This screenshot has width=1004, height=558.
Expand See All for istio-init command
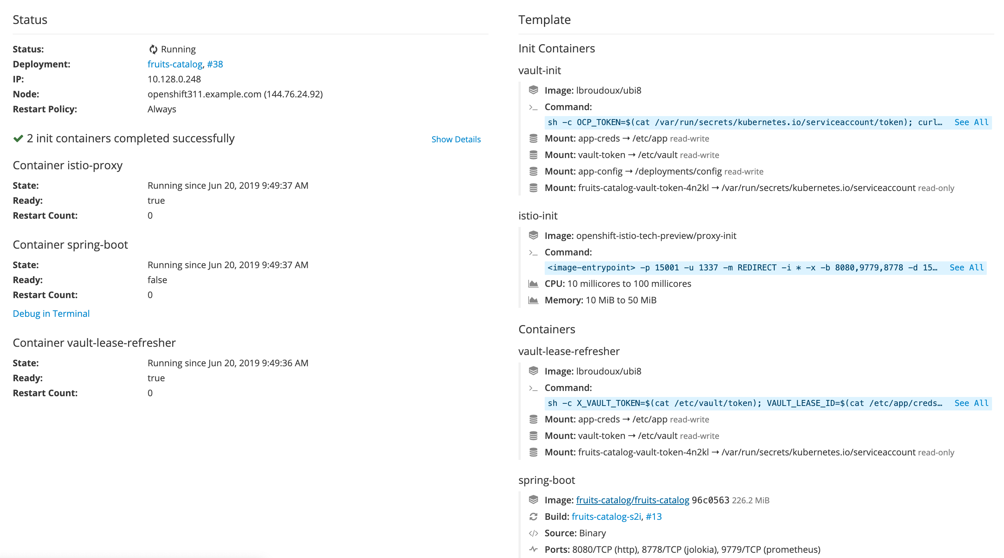pos(967,267)
